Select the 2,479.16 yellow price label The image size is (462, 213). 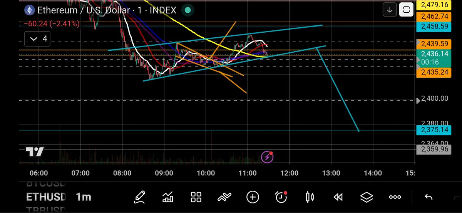point(435,5)
